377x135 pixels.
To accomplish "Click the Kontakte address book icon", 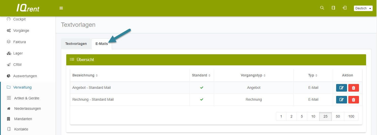I will [x=9, y=129].
